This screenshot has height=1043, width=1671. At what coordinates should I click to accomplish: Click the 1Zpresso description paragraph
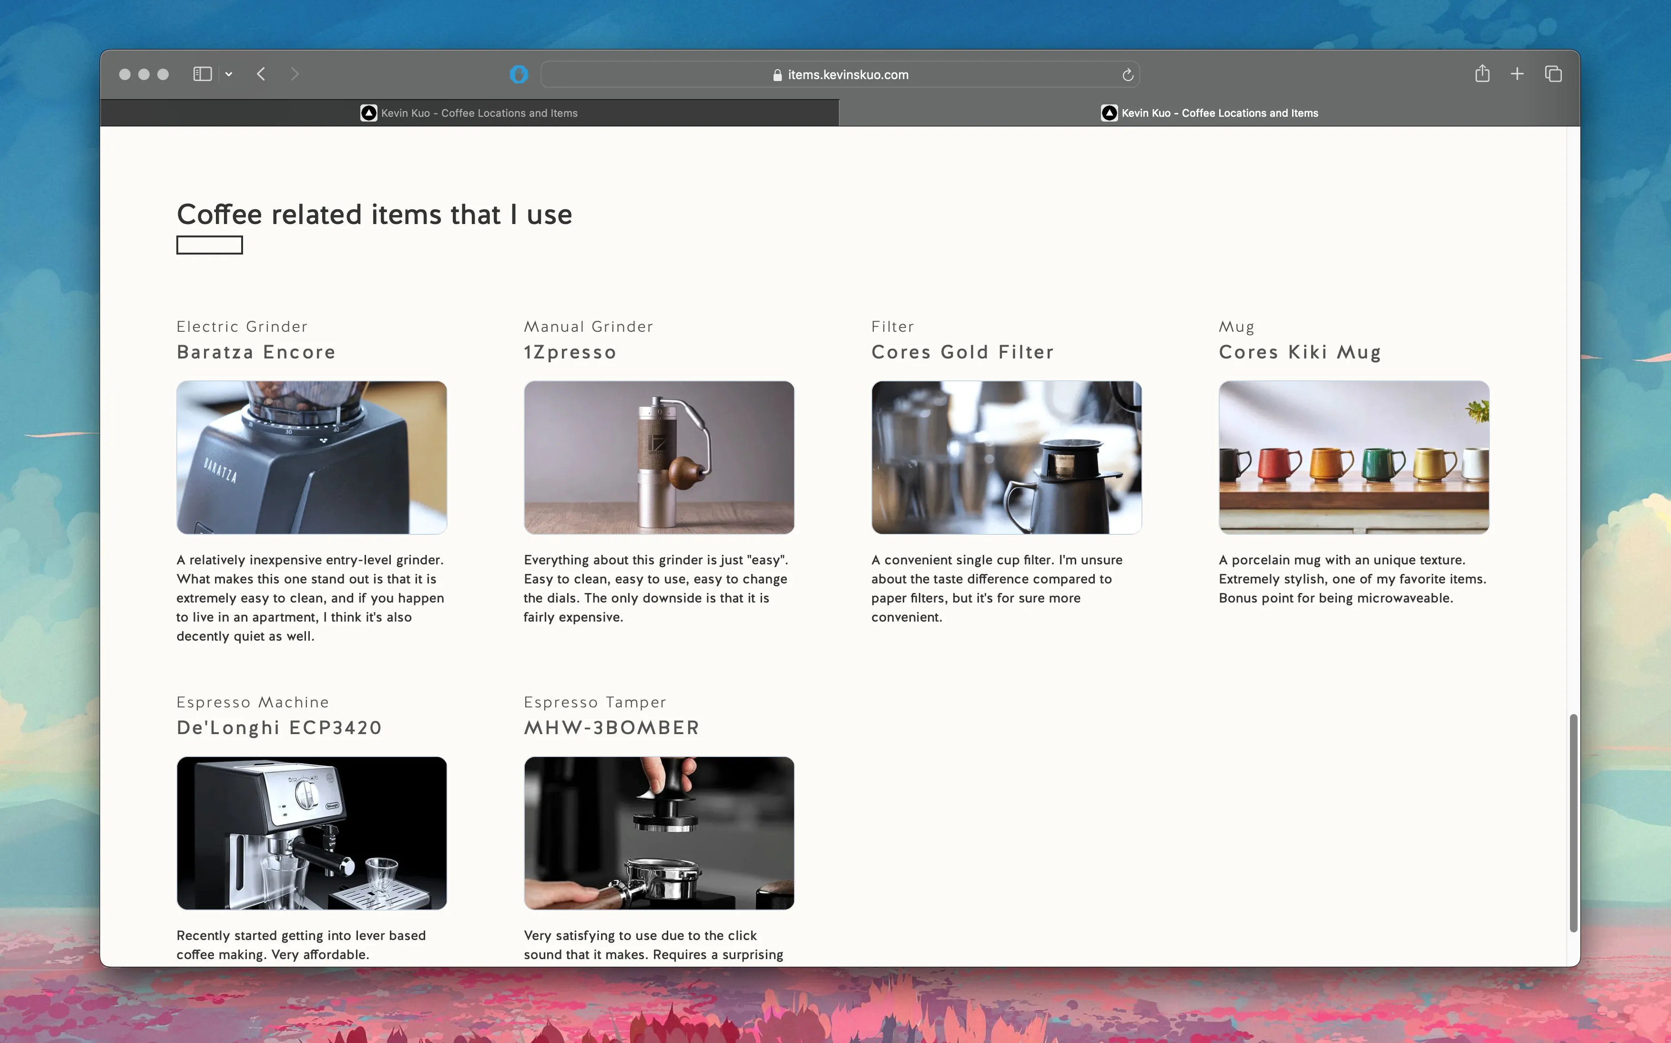tap(656, 588)
